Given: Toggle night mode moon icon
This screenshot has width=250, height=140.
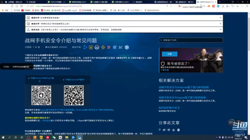Looking at the screenshot, I should click(x=238, y=6).
